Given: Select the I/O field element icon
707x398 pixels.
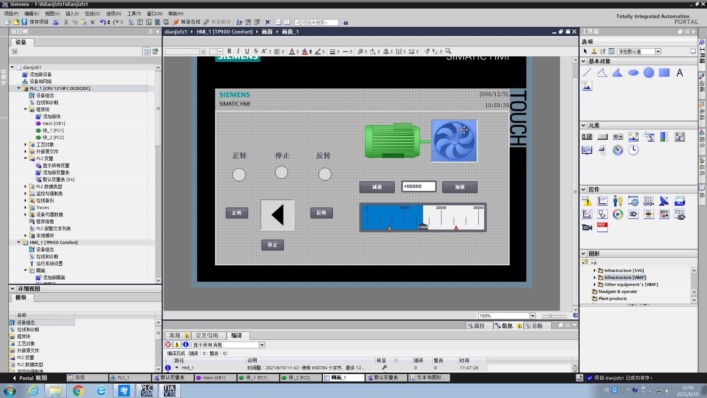Looking at the screenshot, I should [587, 137].
